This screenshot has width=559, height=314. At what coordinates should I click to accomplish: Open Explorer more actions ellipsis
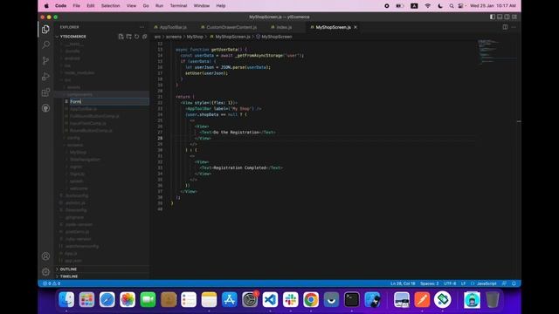[x=141, y=27]
